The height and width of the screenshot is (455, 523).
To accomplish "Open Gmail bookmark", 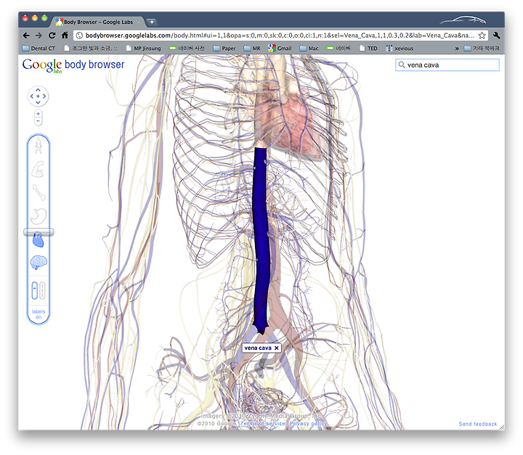I will [x=280, y=49].
